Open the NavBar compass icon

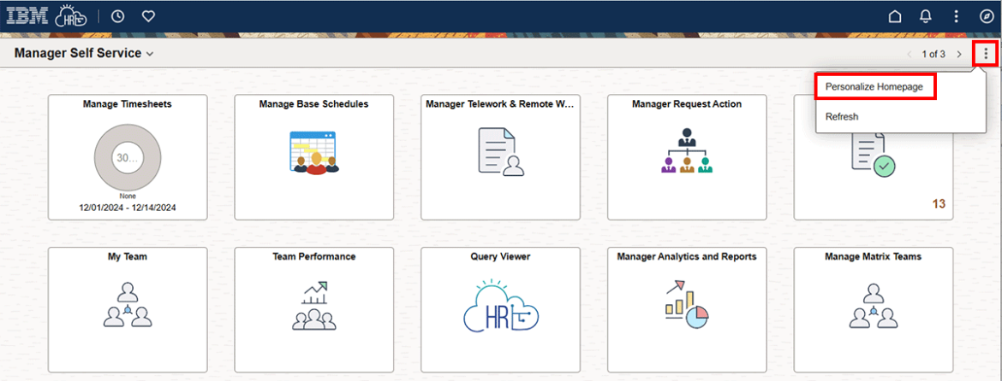(986, 16)
